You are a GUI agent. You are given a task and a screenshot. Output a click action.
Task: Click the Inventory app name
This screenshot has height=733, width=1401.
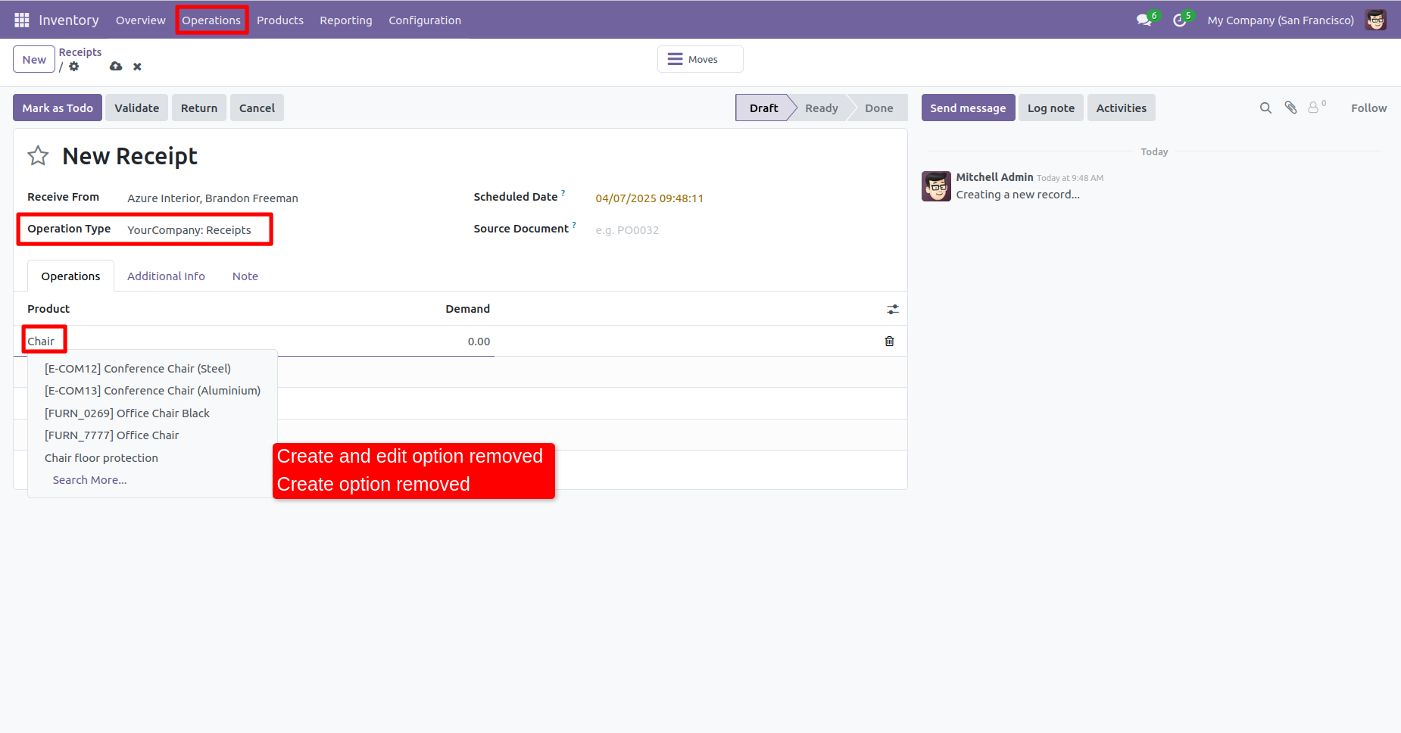[x=69, y=20]
